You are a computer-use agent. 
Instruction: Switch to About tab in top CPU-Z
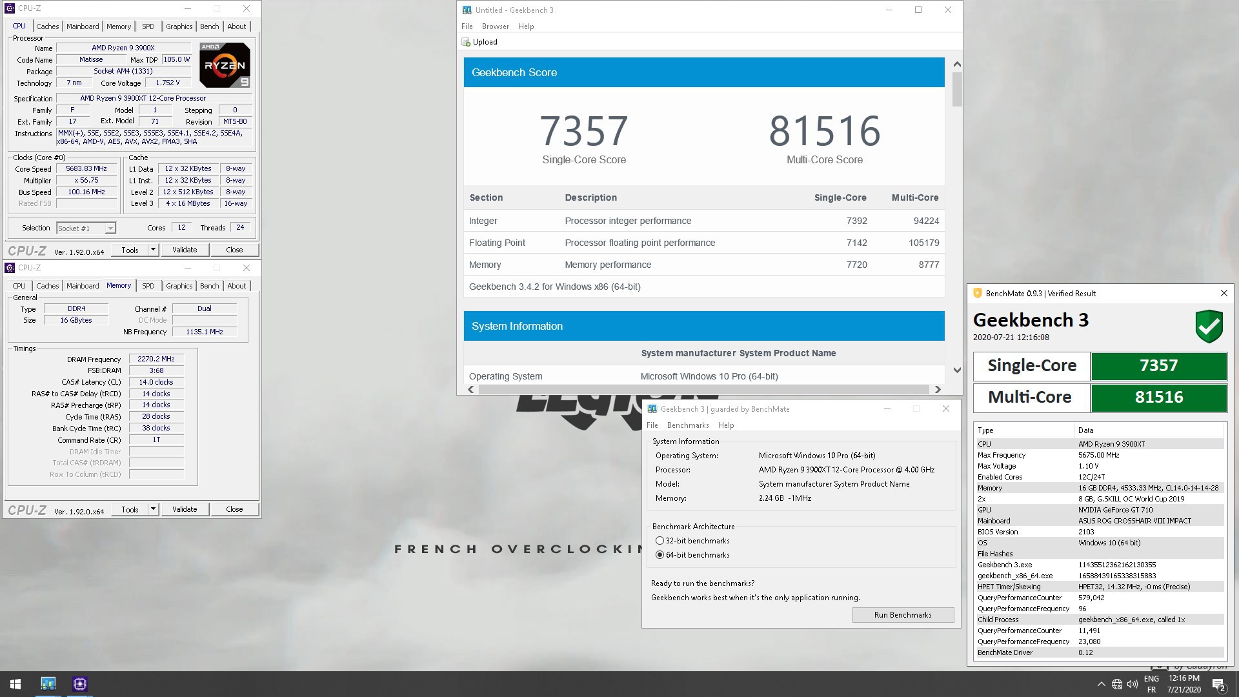tap(236, 26)
